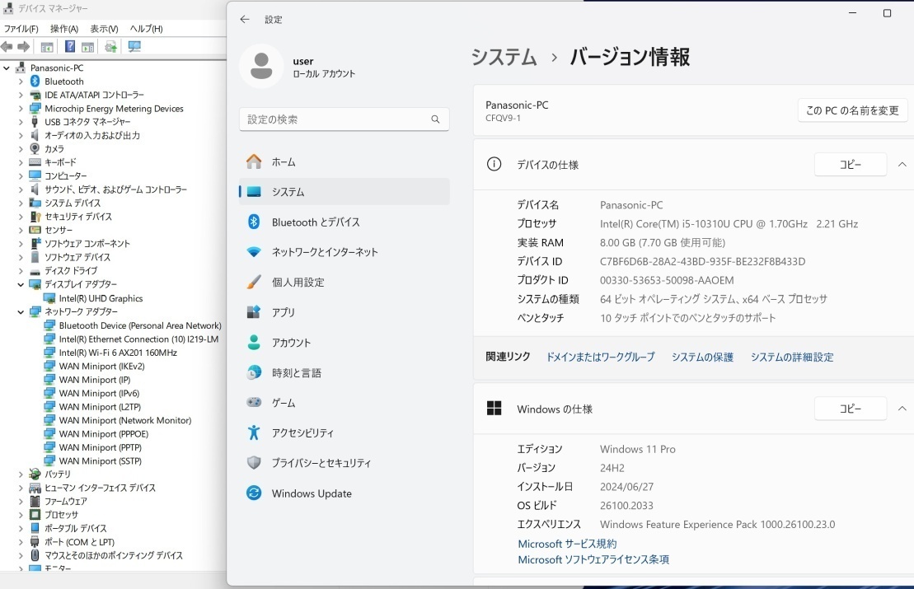Collapse the ネットワーク アダプター node
Viewport: 914px width, 589px height.
[x=21, y=311]
